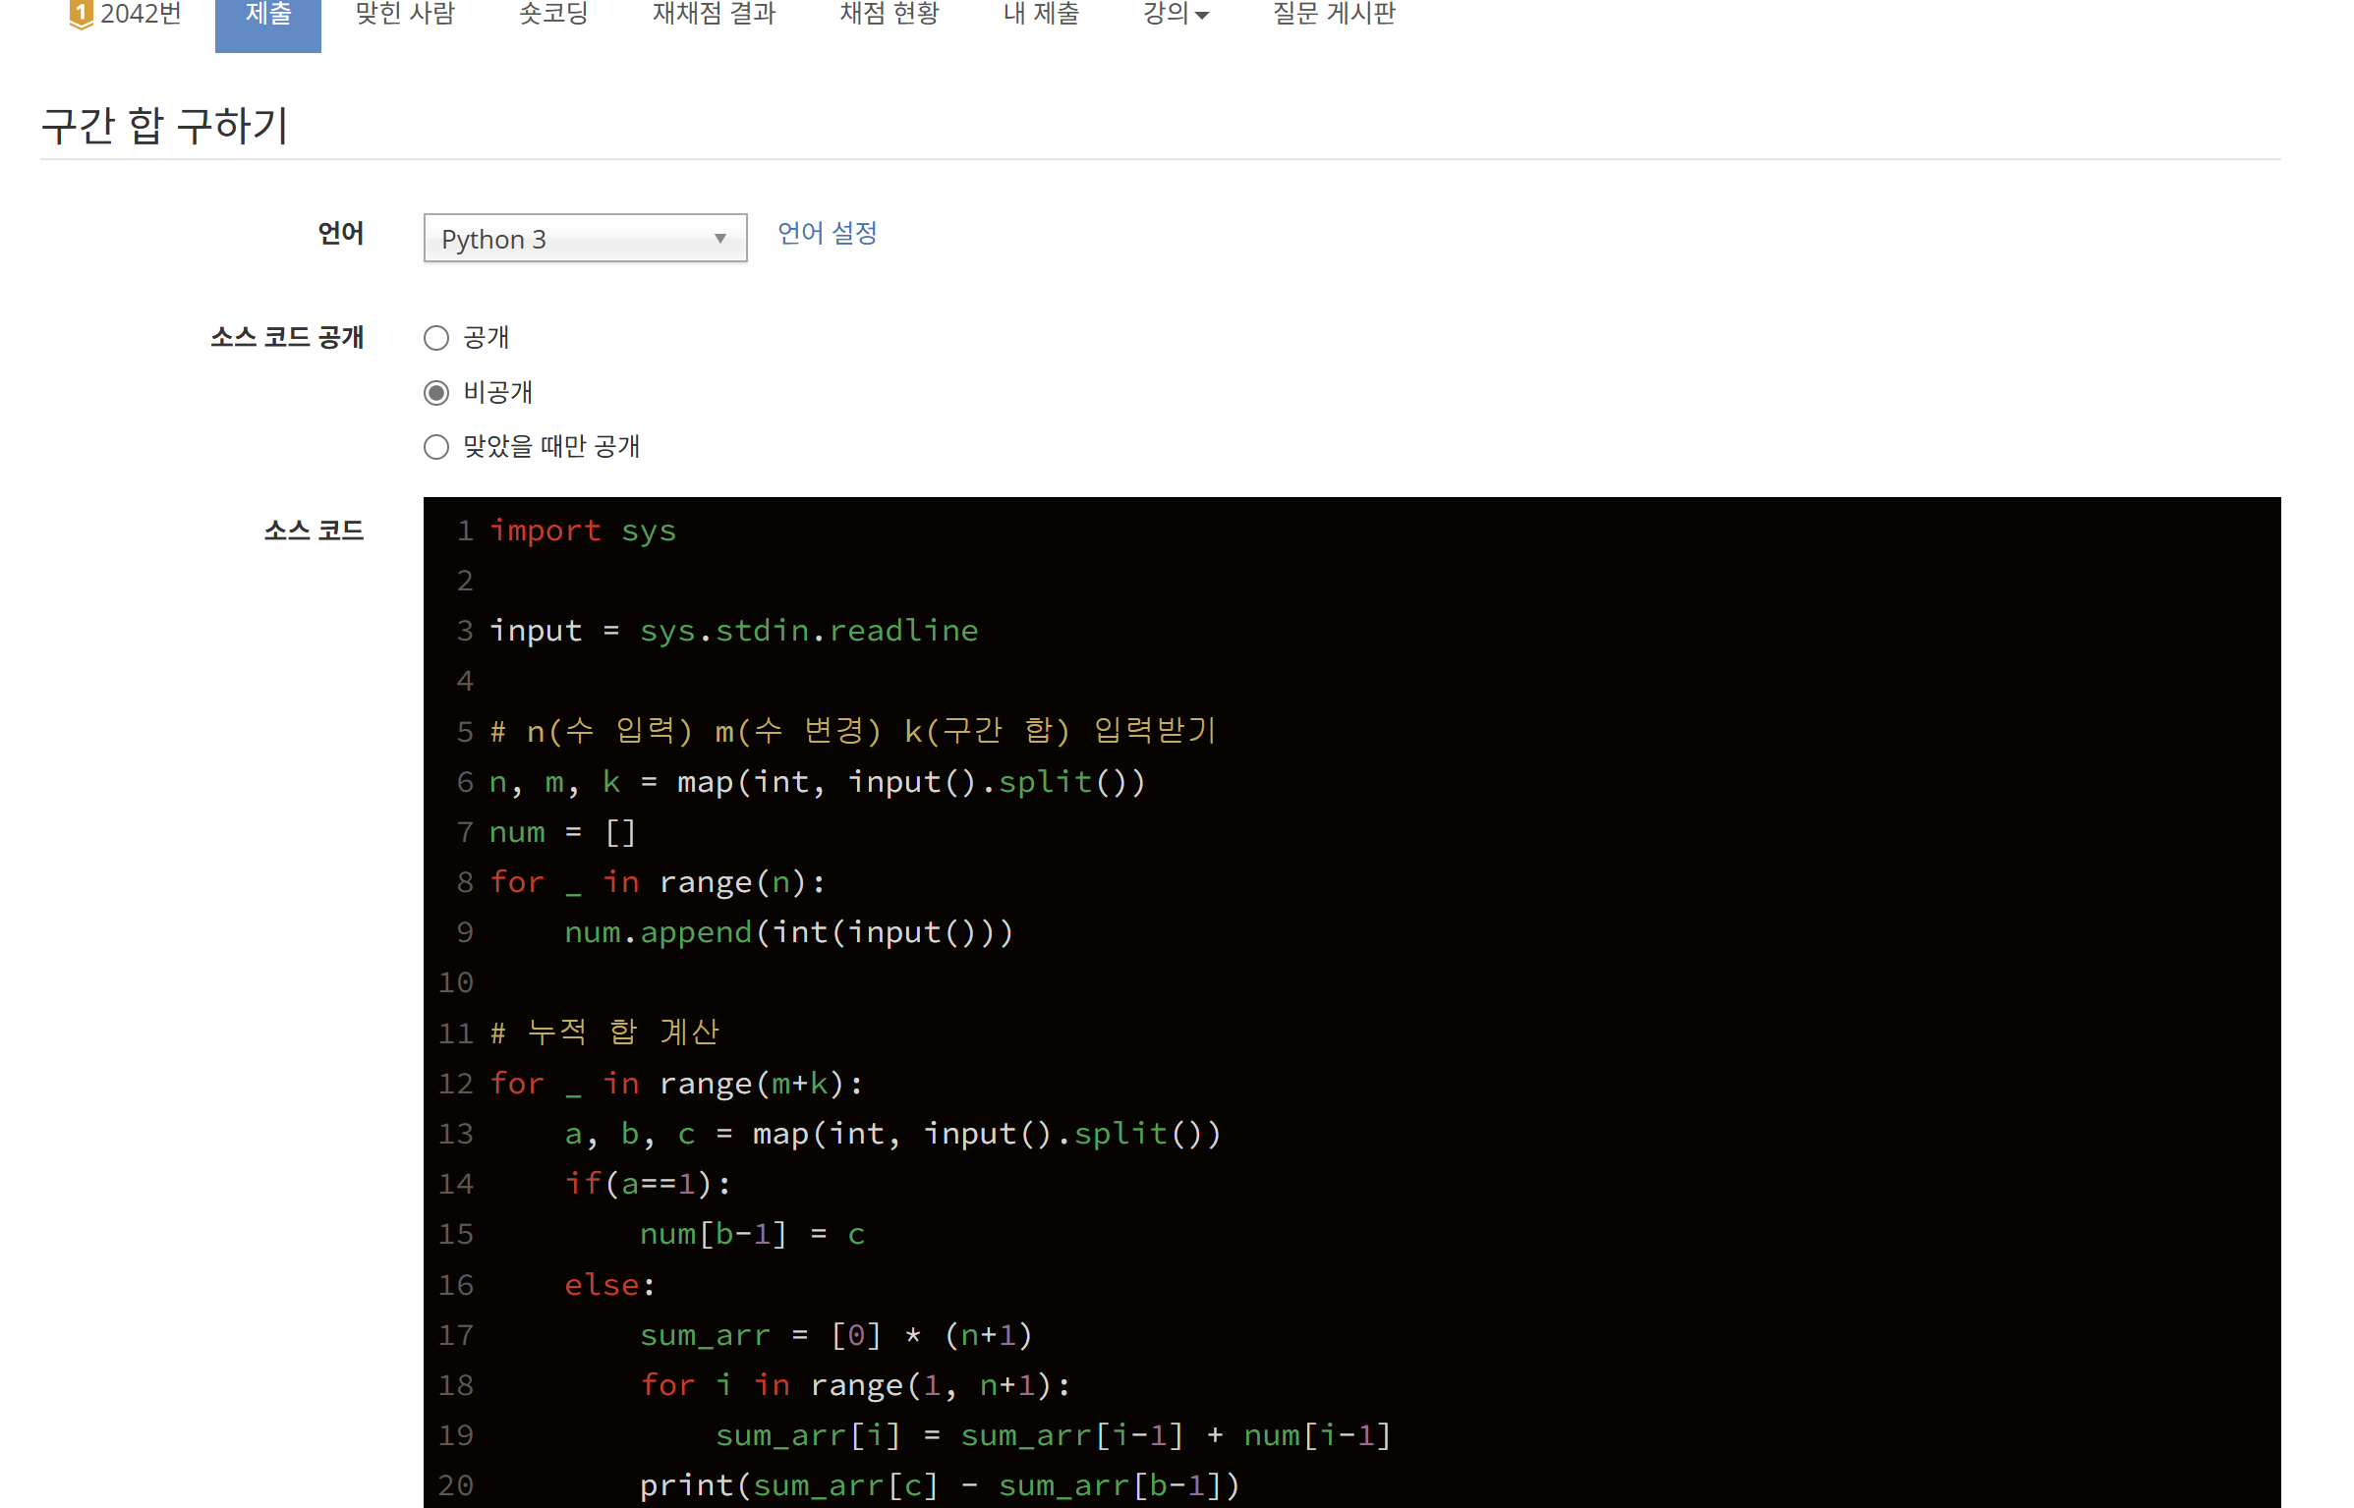2354x1508 pixels.
Task: Click line number 20 in the gutter
Action: click(x=455, y=1484)
